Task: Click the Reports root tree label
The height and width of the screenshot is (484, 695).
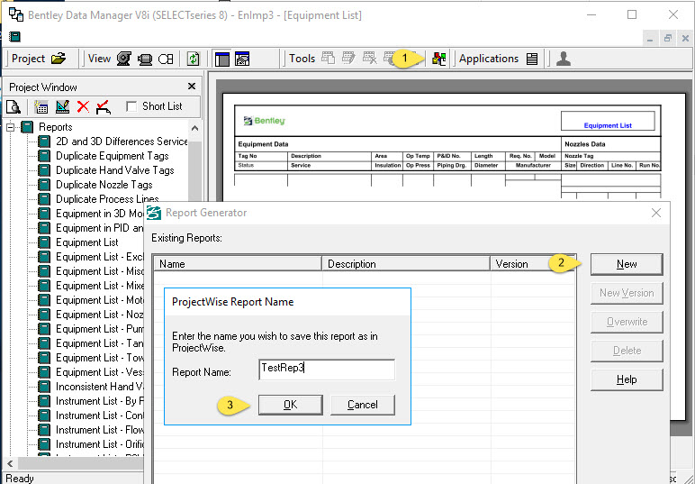Action: 56,127
